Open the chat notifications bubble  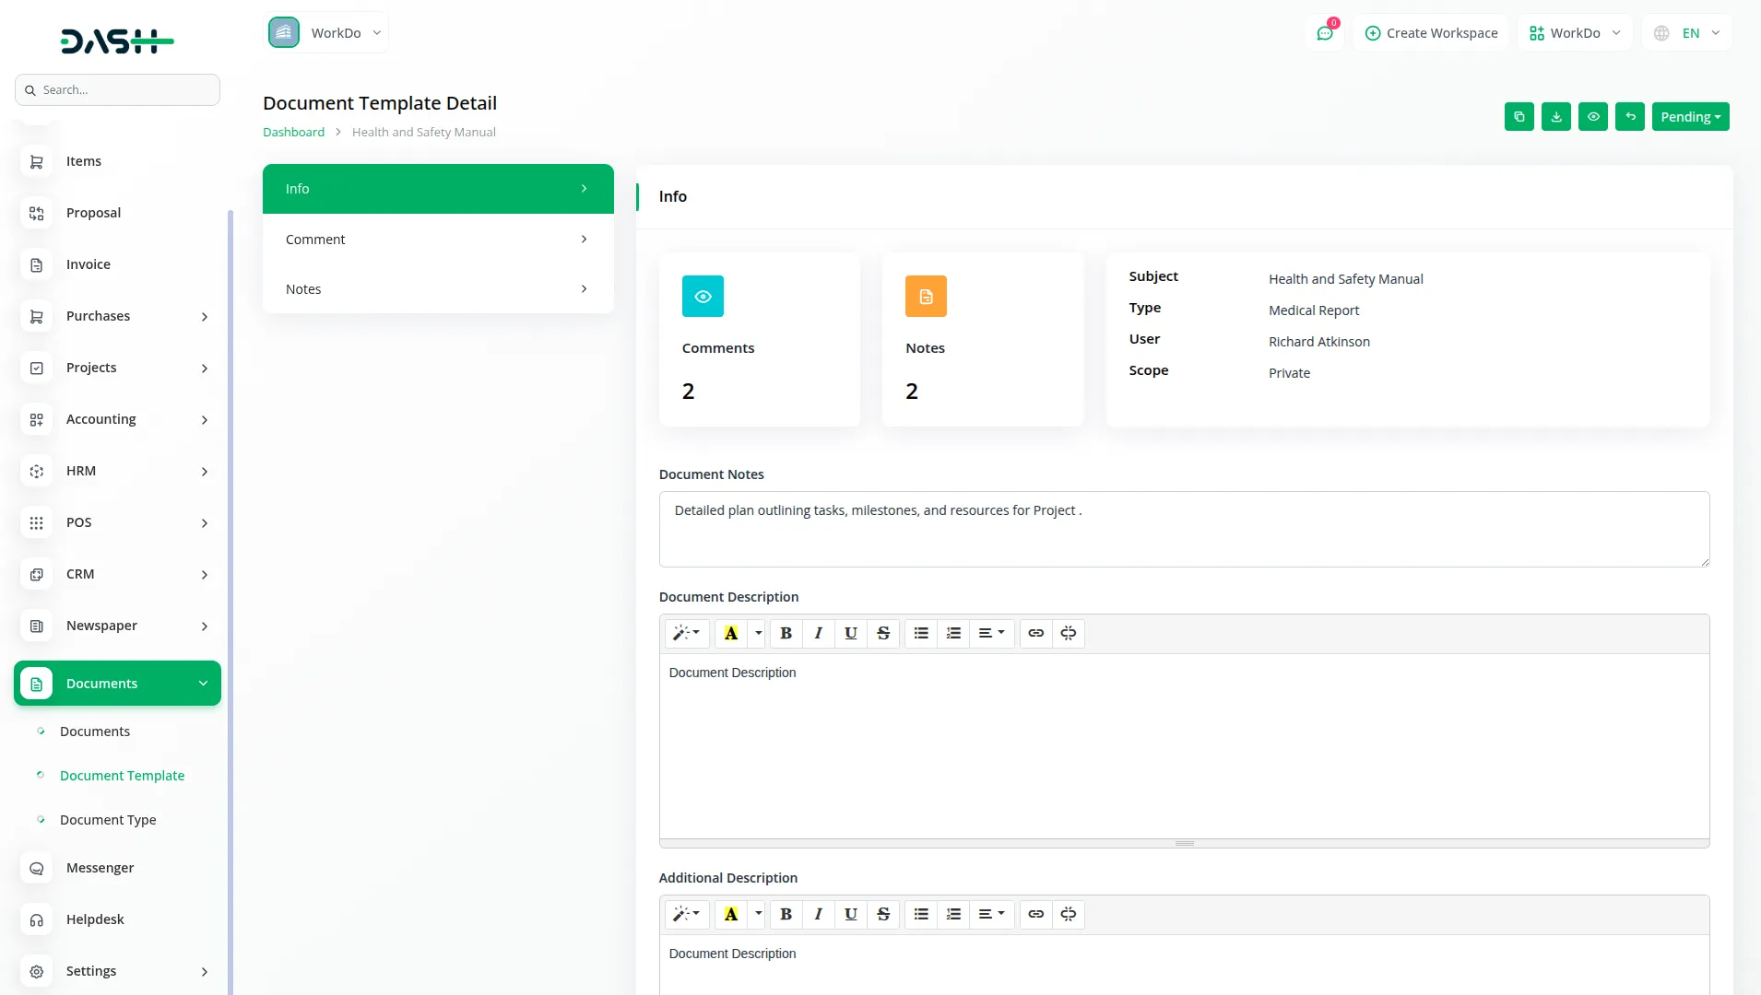coord(1325,32)
